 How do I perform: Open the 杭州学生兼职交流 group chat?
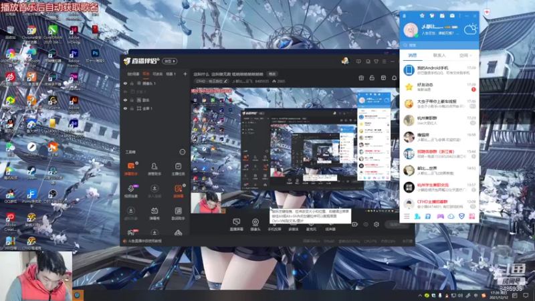[x=439, y=187]
